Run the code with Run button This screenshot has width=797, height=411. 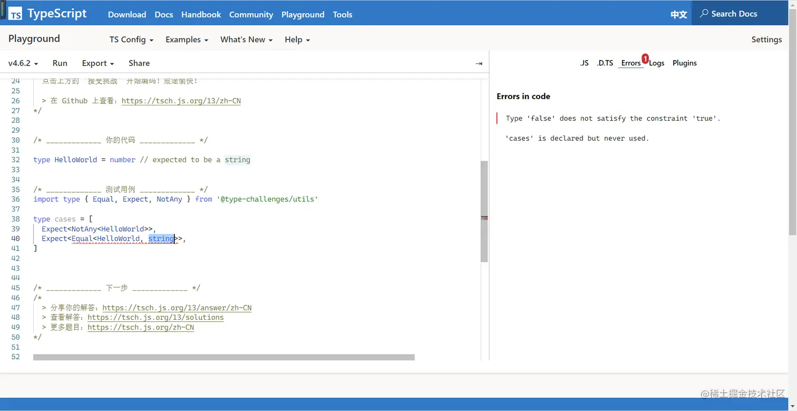(60, 63)
